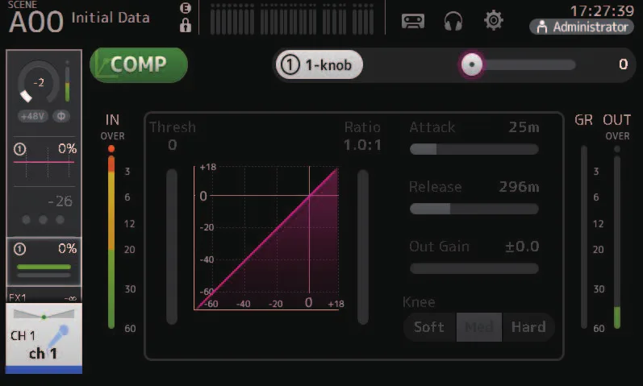Click the scene name Initial Data
The width and height of the screenshot is (643, 386).
[111, 18]
